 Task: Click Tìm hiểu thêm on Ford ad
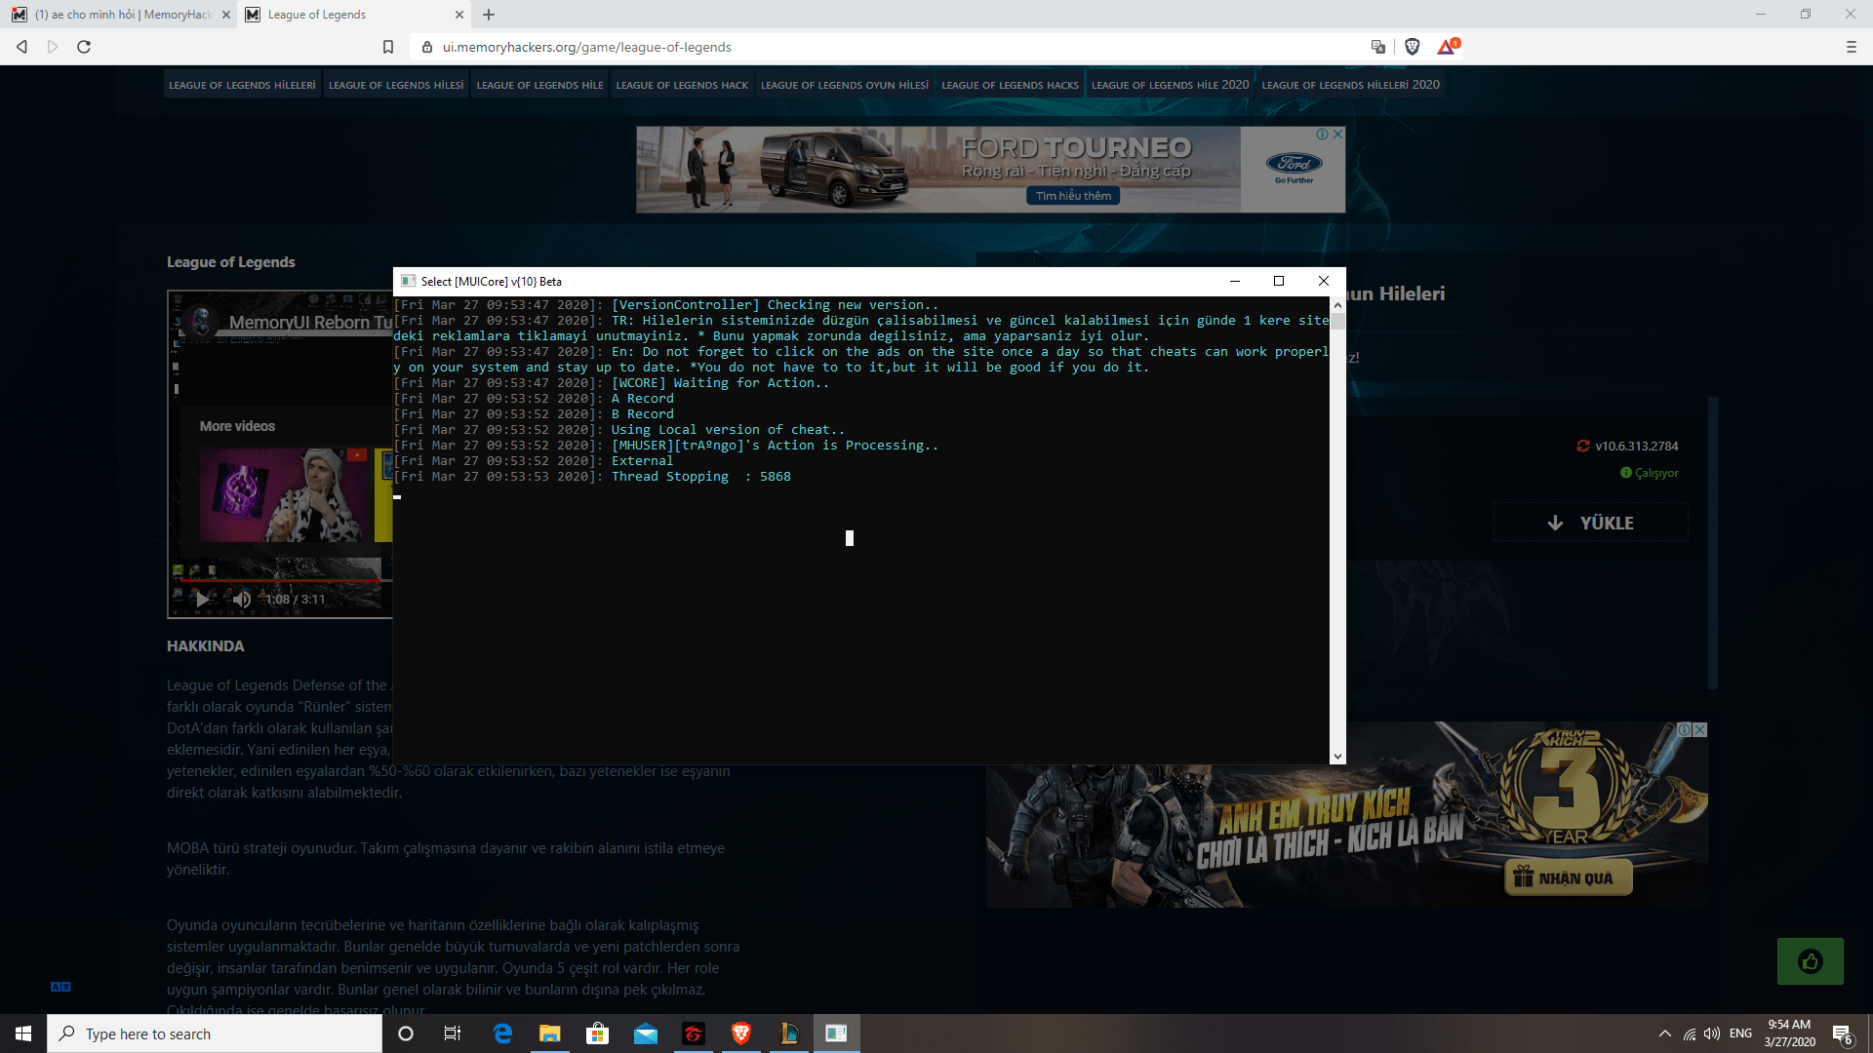point(1073,196)
